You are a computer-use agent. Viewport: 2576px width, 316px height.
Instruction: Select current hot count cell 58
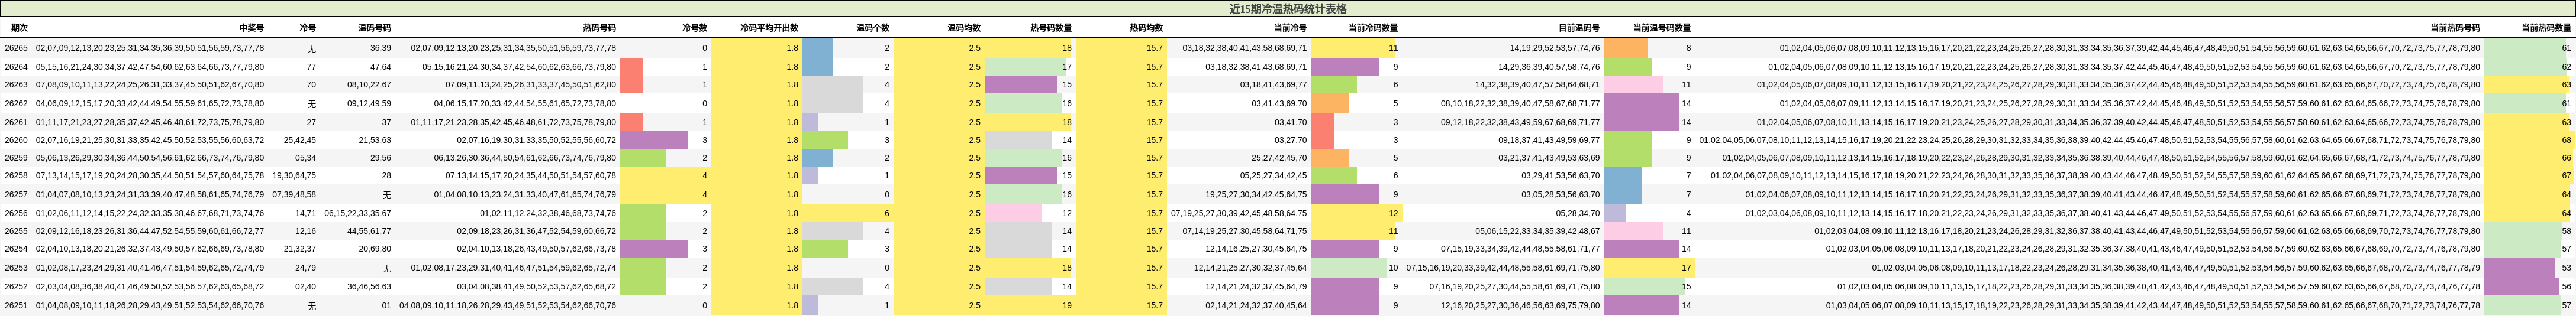click(x=2566, y=230)
